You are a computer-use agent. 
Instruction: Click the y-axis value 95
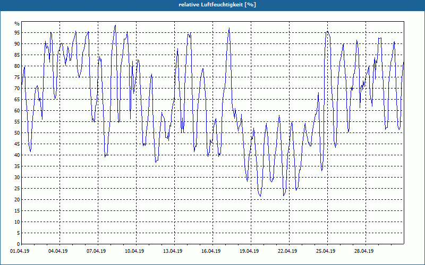17,33
